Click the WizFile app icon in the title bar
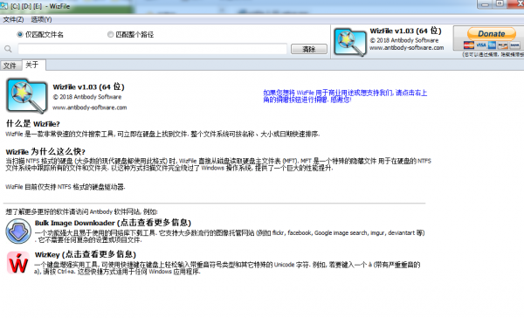Image resolution: width=524 pixels, height=318 pixels. click(4, 5)
